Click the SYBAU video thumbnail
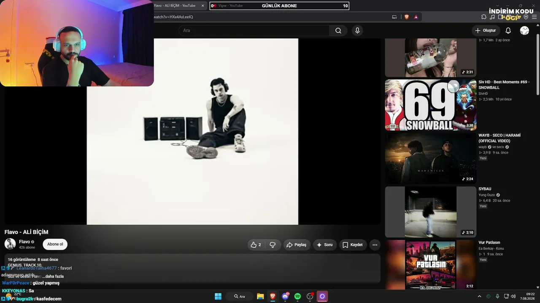The image size is (540, 303). click(x=430, y=212)
